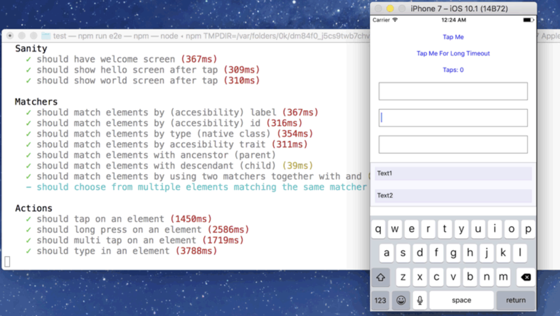Click the simulator title 'iPhone 7 – iOS 10.1 (14B72)'
Viewport: 560px width, 316px height.
459,9
